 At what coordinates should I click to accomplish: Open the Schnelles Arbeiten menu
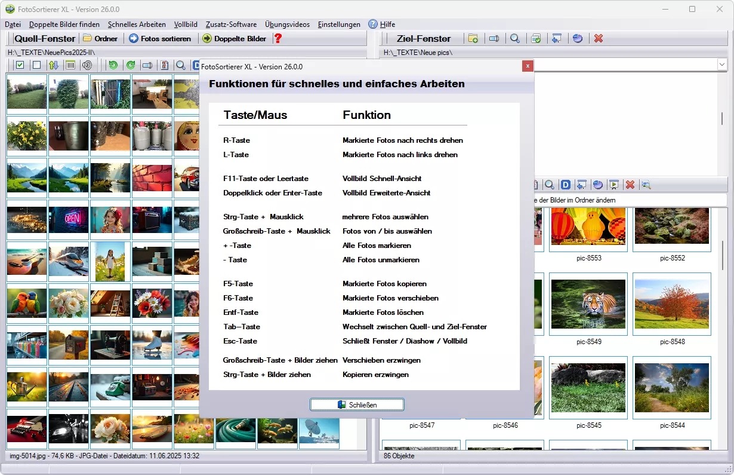coord(137,24)
